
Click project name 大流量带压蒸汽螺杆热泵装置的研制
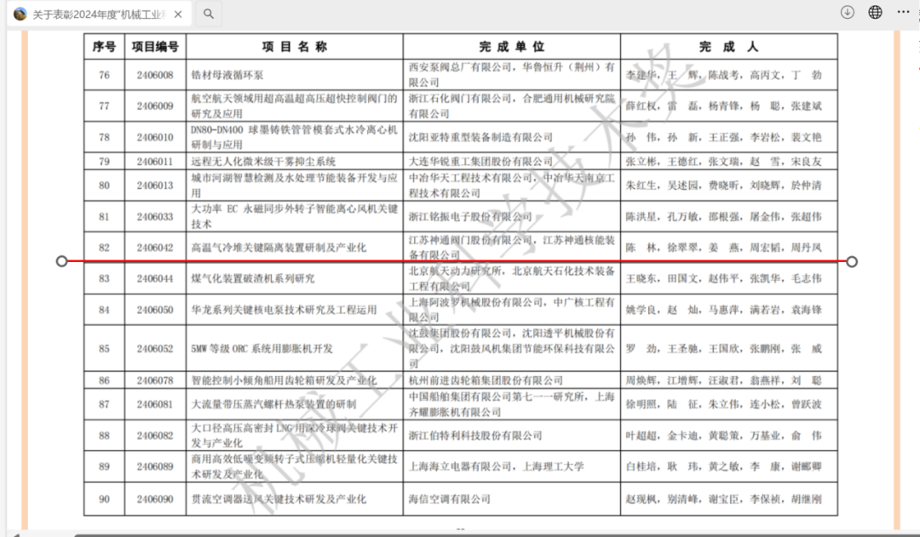pyautogui.click(x=273, y=404)
